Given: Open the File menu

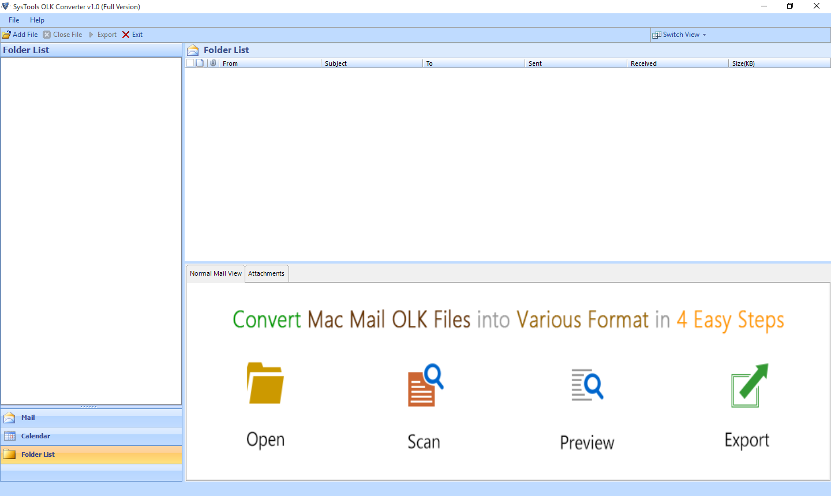Looking at the screenshot, I should click(x=14, y=20).
